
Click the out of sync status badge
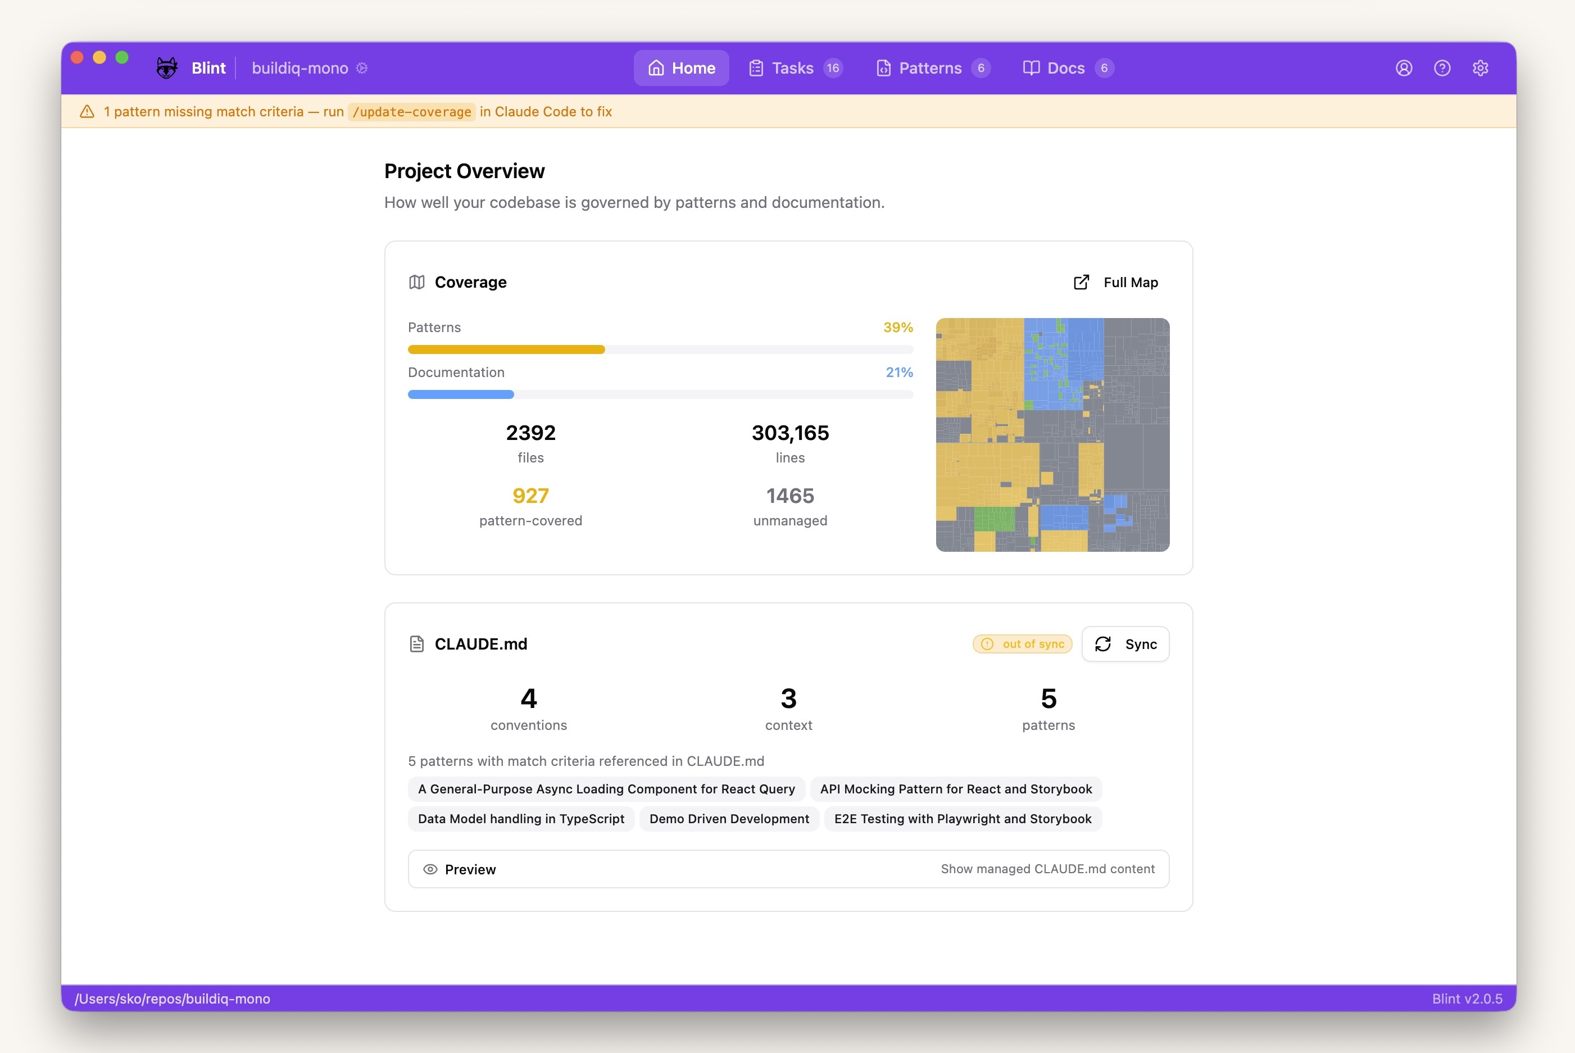(1022, 643)
